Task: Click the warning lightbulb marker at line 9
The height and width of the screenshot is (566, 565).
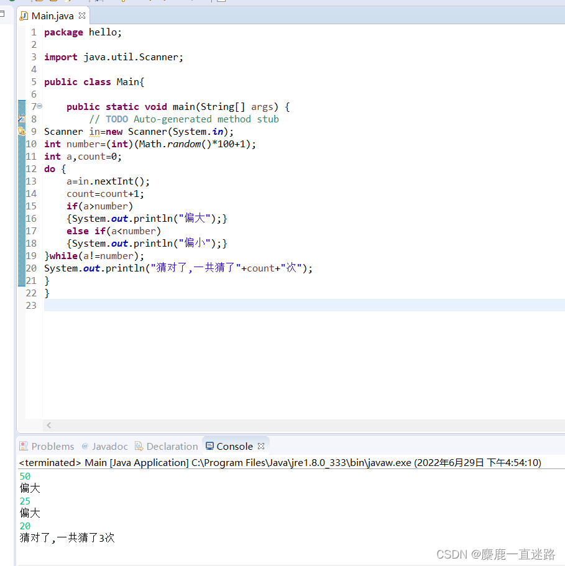Action: [21, 131]
